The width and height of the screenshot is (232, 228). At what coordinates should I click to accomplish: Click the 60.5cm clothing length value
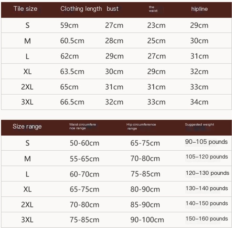(72, 41)
